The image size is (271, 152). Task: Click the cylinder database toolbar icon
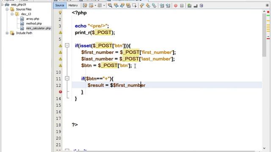click(x=202, y=5)
